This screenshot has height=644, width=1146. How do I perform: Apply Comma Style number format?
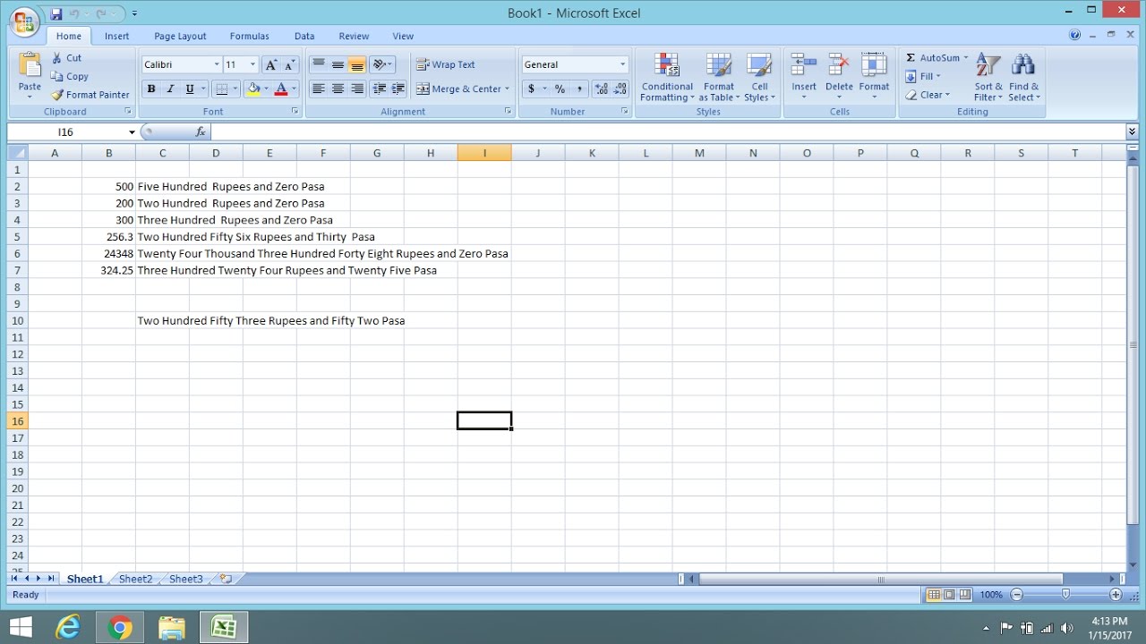click(x=579, y=89)
